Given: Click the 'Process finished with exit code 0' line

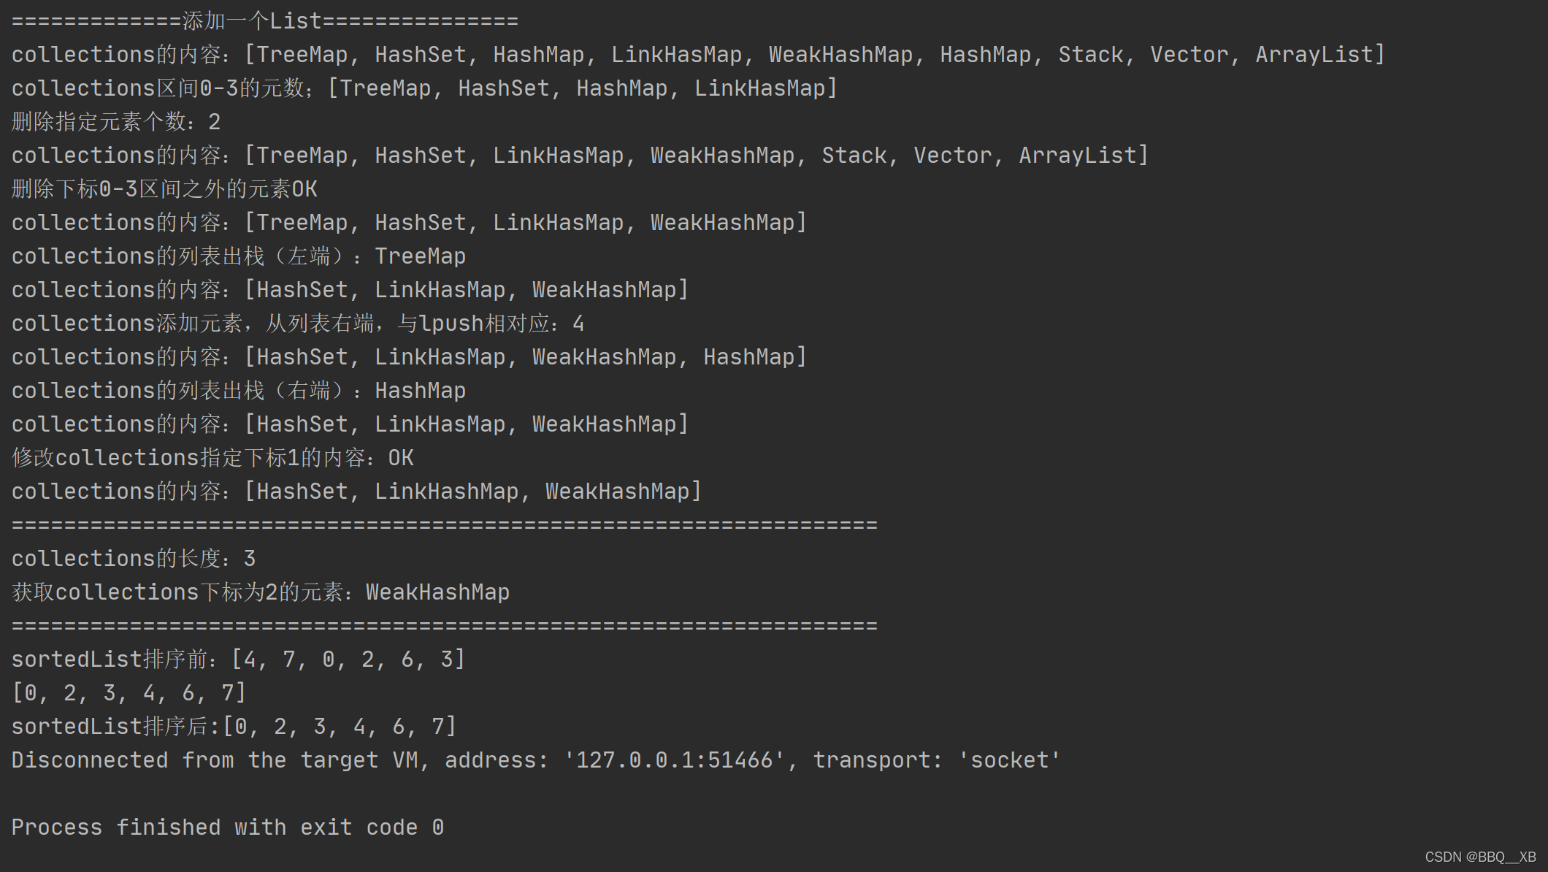Looking at the screenshot, I should click(x=227, y=827).
